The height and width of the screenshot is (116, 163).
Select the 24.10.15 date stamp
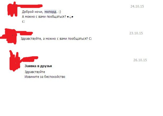[x=137, y=6]
